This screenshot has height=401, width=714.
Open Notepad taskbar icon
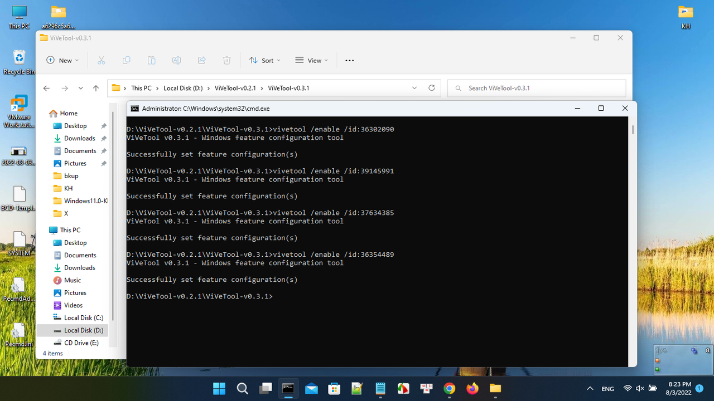380,388
